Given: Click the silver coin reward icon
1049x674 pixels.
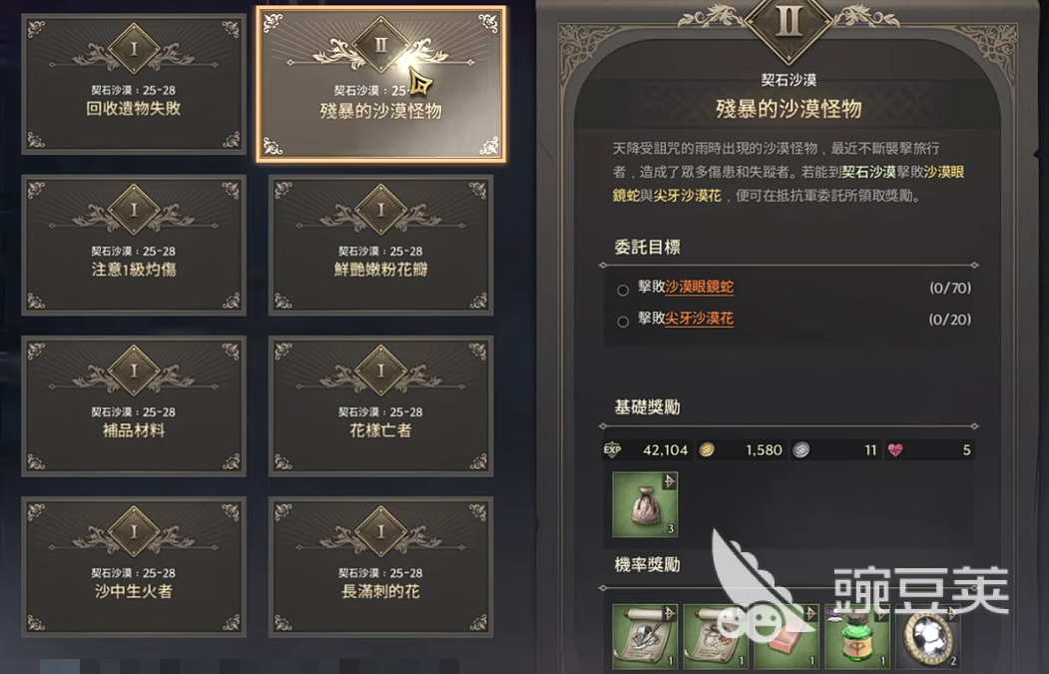Looking at the screenshot, I should [800, 449].
